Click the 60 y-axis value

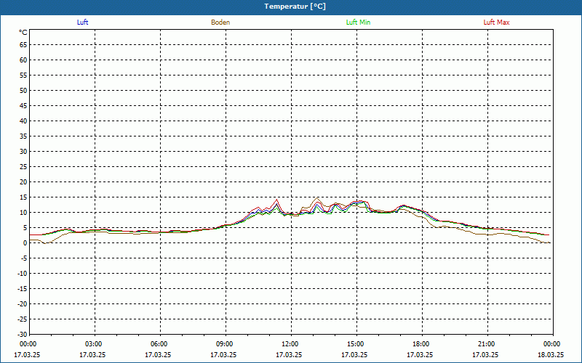click(x=23, y=60)
